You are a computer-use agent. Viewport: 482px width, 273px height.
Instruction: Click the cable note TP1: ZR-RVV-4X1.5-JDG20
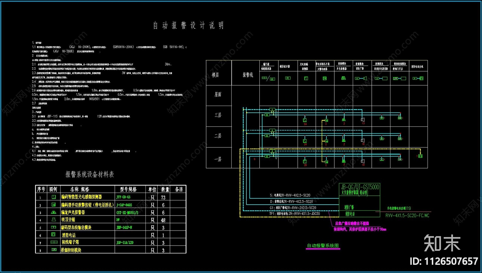295,214
